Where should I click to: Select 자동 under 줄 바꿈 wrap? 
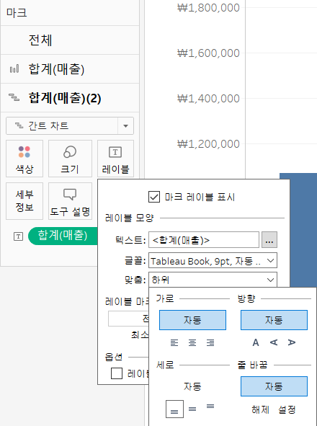[x=274, y=386]
